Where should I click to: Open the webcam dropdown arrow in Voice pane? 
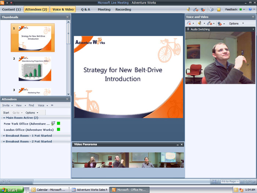pos(224,24)
